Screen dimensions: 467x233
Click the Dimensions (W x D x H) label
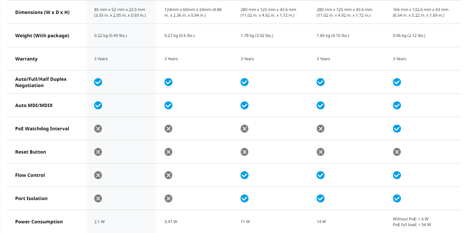(x=42, y=12)
